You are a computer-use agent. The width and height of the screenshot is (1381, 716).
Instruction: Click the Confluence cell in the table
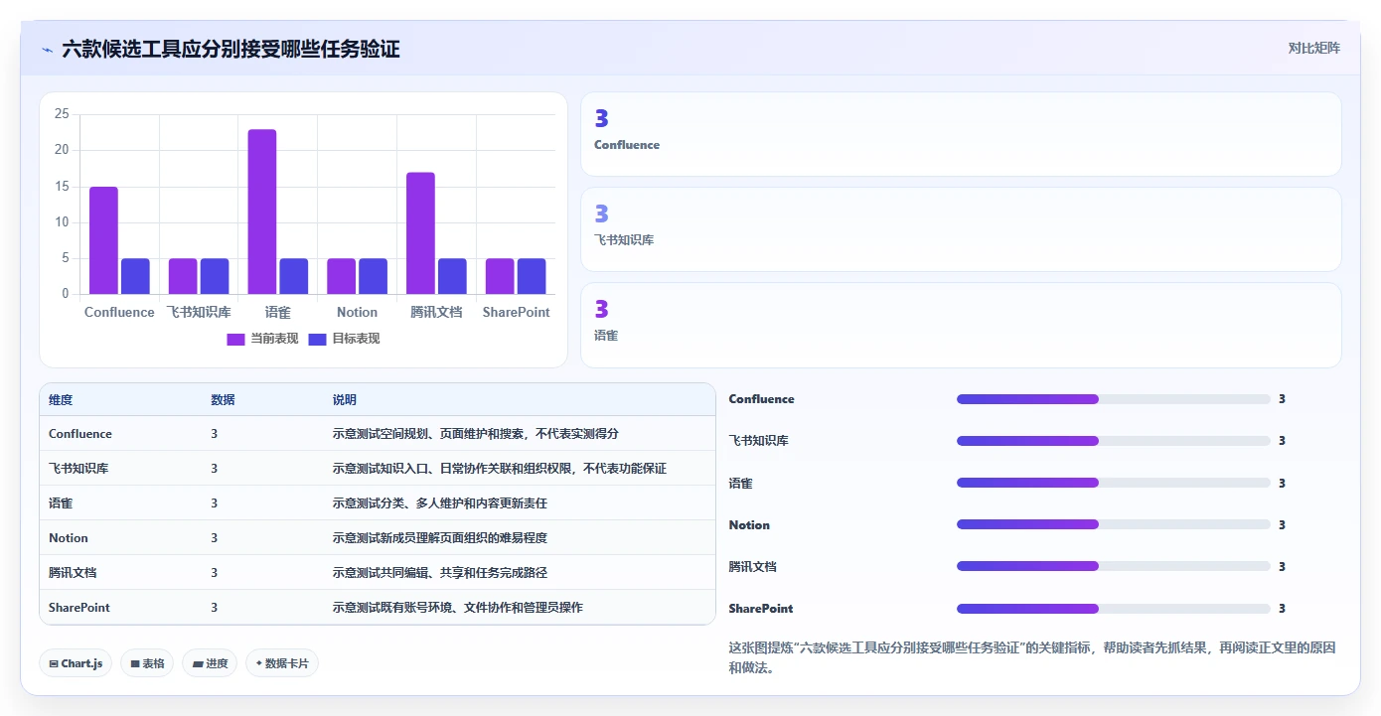(80, 434)
